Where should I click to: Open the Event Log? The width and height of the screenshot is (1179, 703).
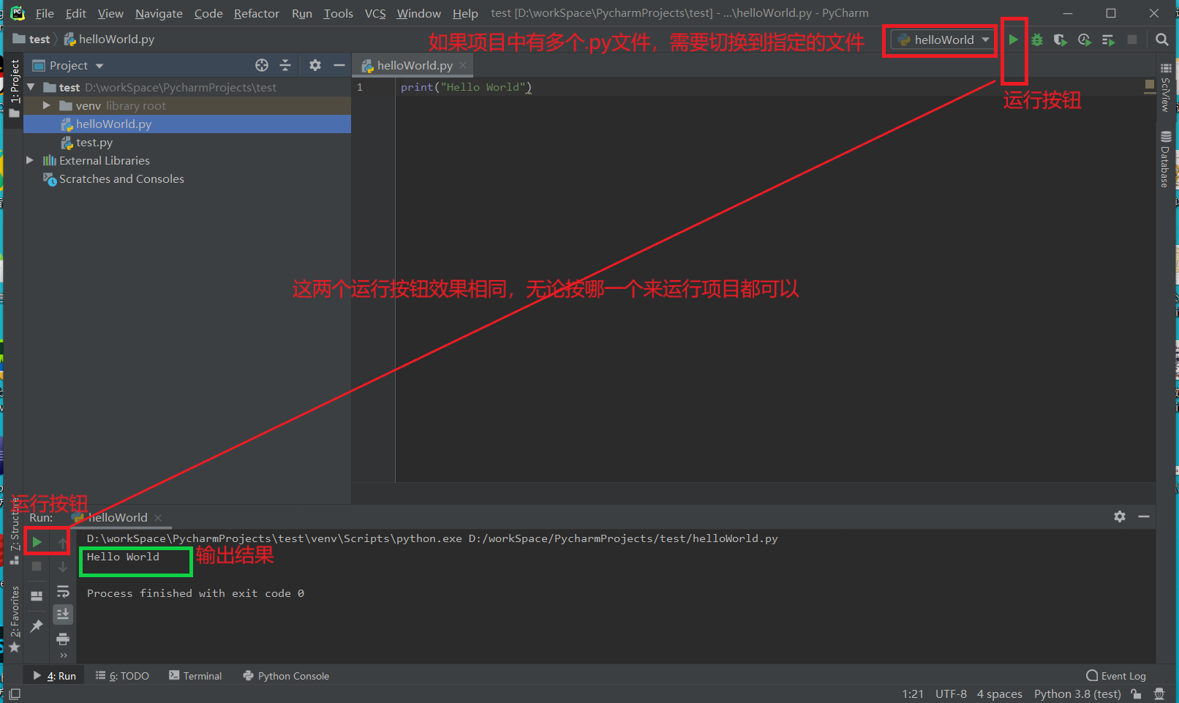point(1116,676)
